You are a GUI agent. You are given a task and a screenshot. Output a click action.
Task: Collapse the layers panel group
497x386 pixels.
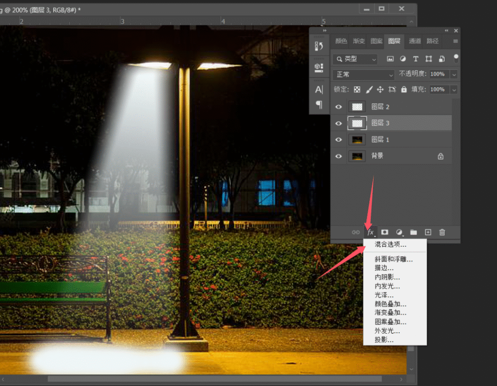click(447, 31)
